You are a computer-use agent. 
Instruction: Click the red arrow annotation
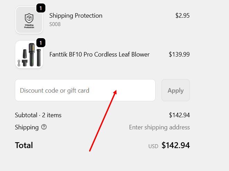point(103,121)
